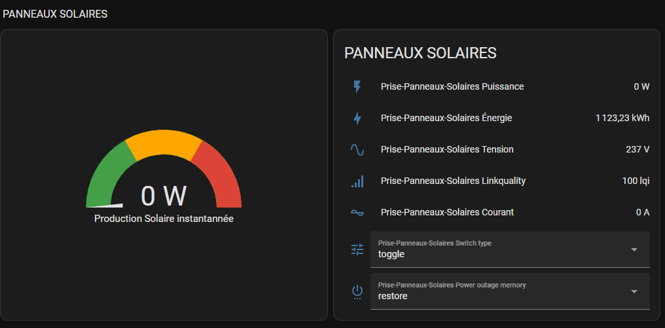Click the signal bars icon beside Linkquality
Viewport: 665px width, 328px height.
[357, 181]
